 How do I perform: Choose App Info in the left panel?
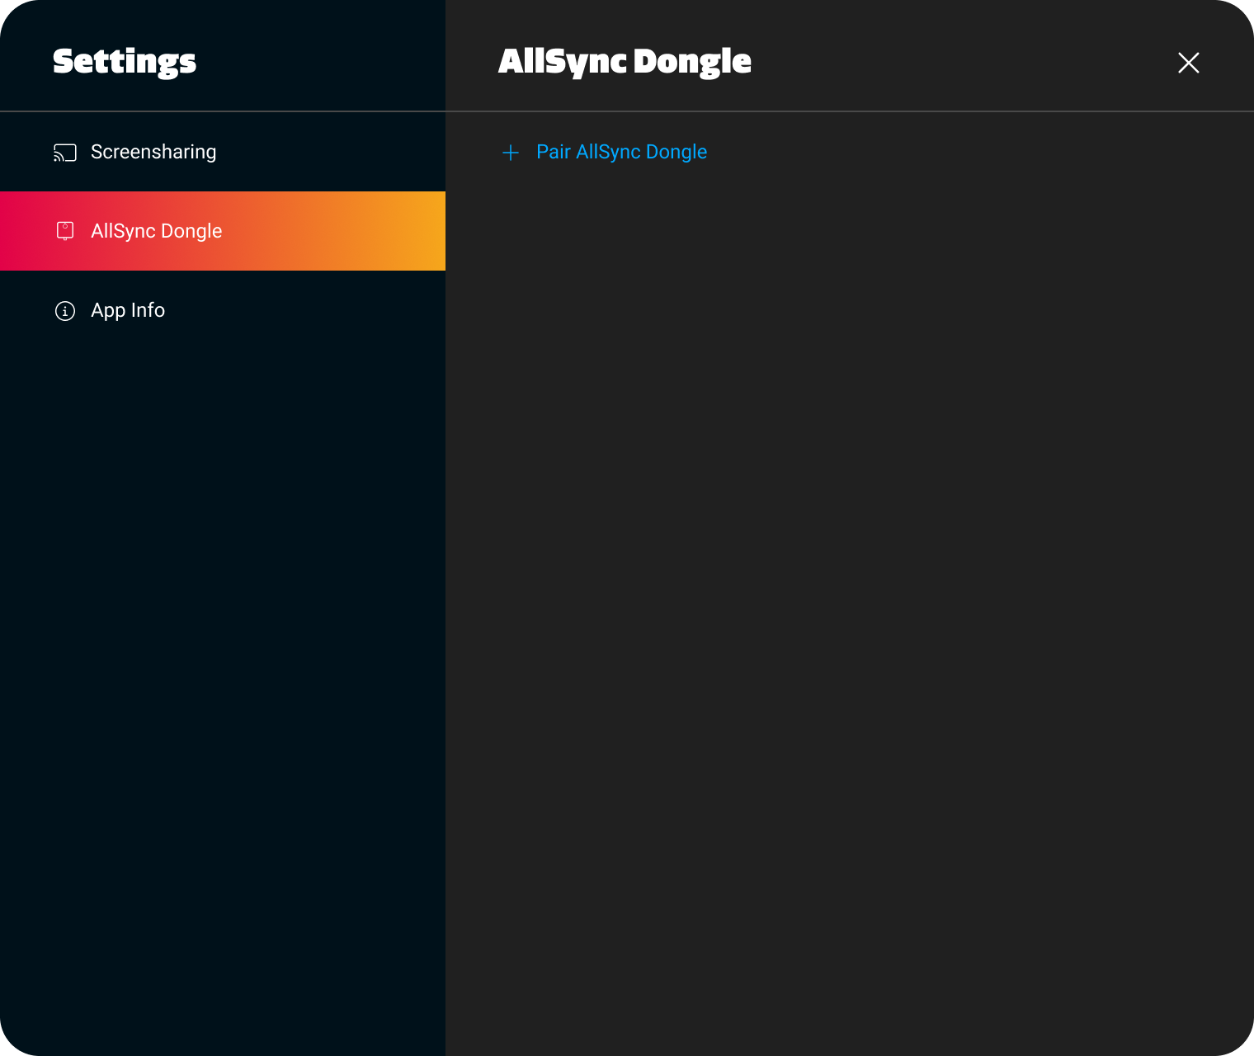(128, 310)
